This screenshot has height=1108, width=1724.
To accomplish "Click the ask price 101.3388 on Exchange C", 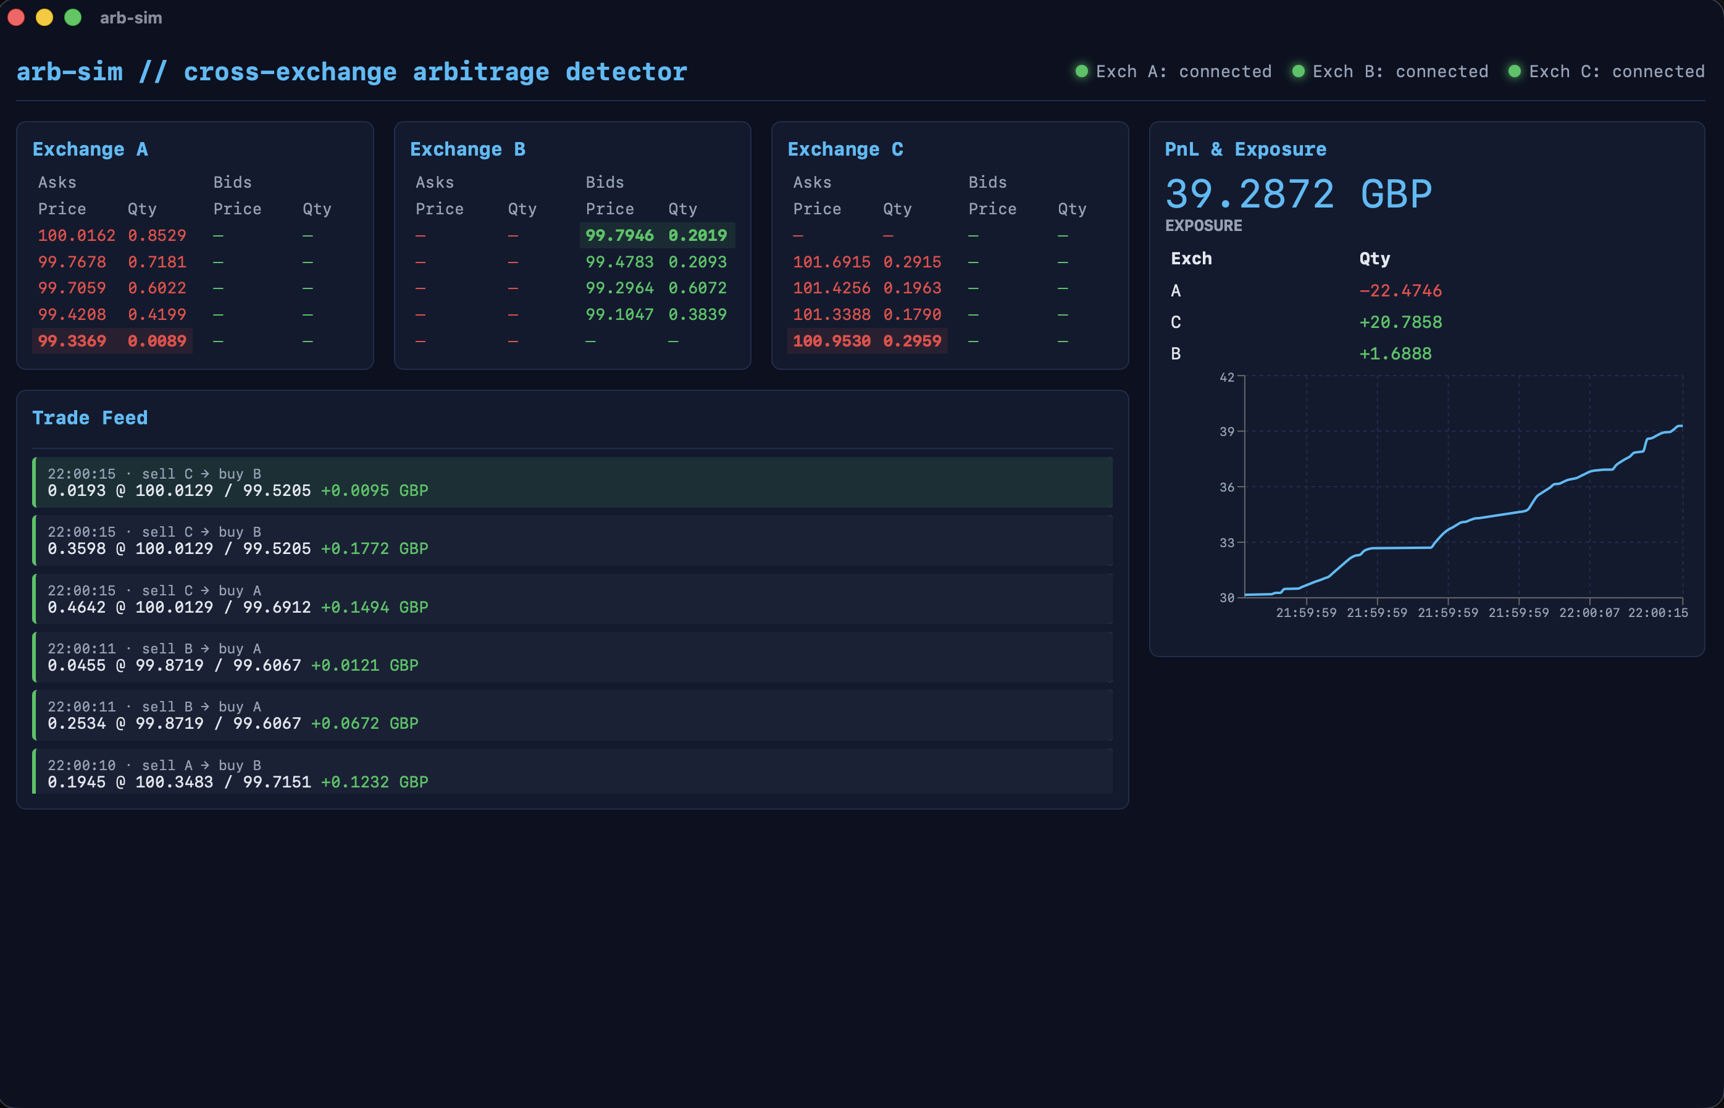I will (831, 314).
